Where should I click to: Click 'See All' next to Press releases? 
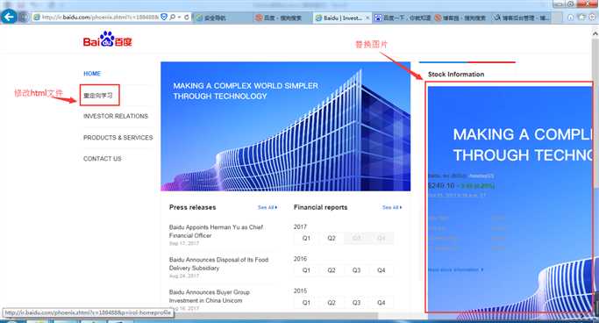[267, 207]
